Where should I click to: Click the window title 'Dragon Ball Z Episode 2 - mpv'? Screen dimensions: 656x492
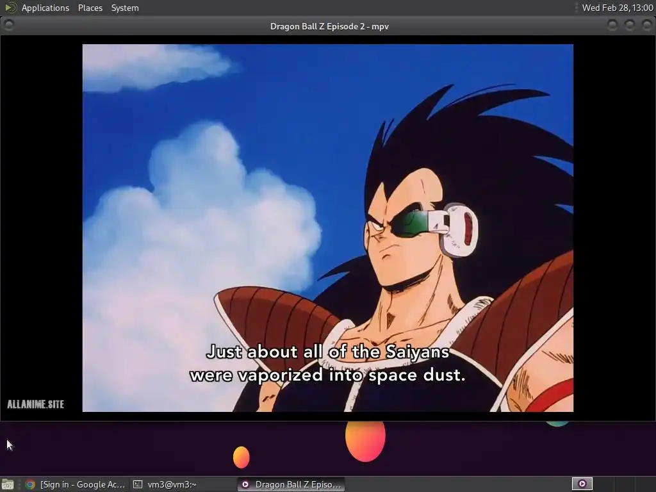click(329, 26)
